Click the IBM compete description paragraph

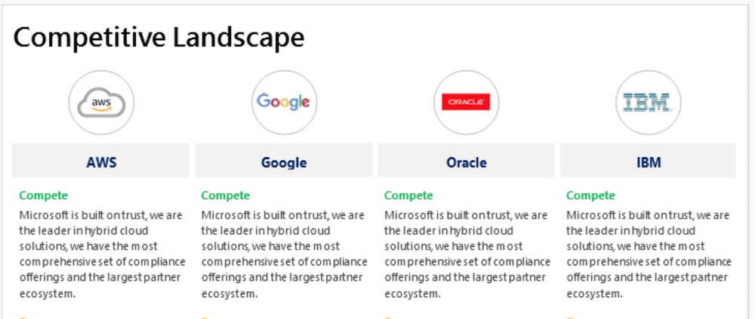click(648, 254)
